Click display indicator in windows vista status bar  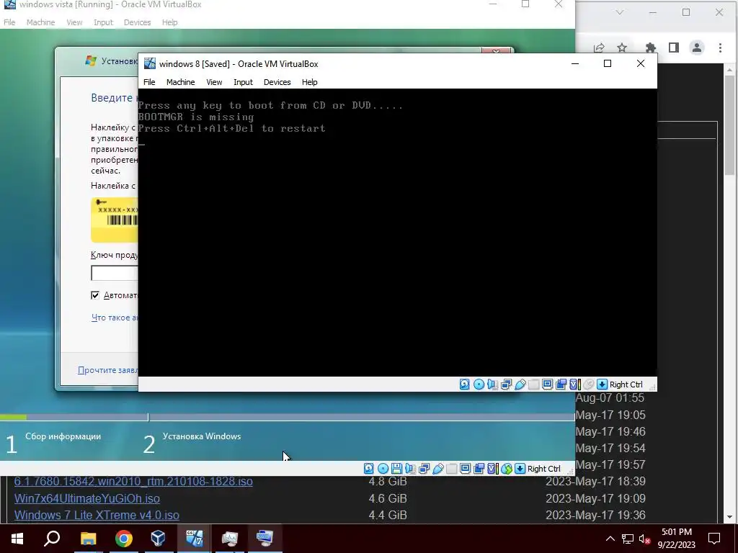point(465,468)
